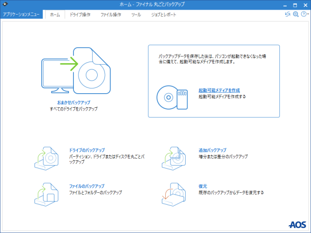311x233 pixels.
Task: Open the アプリケーションメニュー menu
Action: tap(21, 15)
